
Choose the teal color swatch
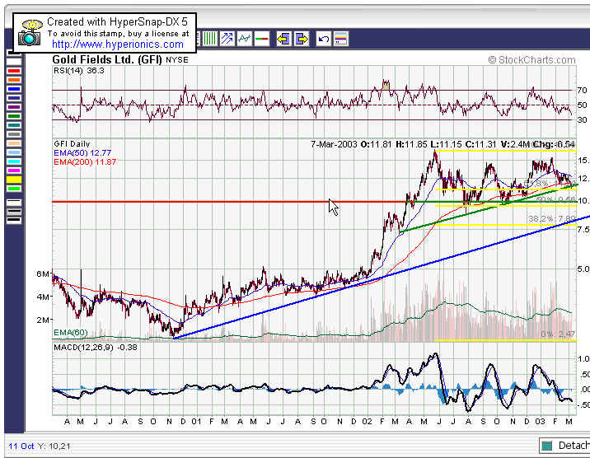(14, 125)
